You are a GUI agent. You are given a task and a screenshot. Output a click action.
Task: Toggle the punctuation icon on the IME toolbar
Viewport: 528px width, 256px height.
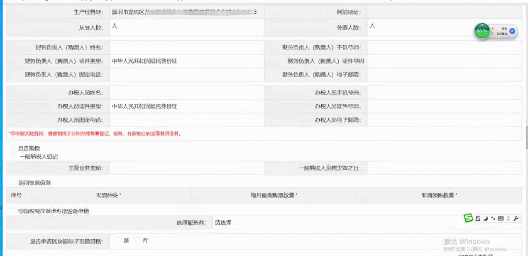point(493,219)
